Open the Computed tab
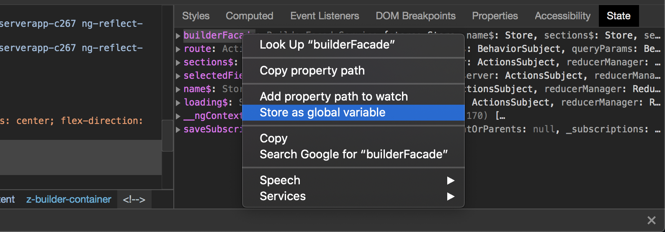Image resolution: width=665 pixels, height=232 pixels. pos(249,16)
